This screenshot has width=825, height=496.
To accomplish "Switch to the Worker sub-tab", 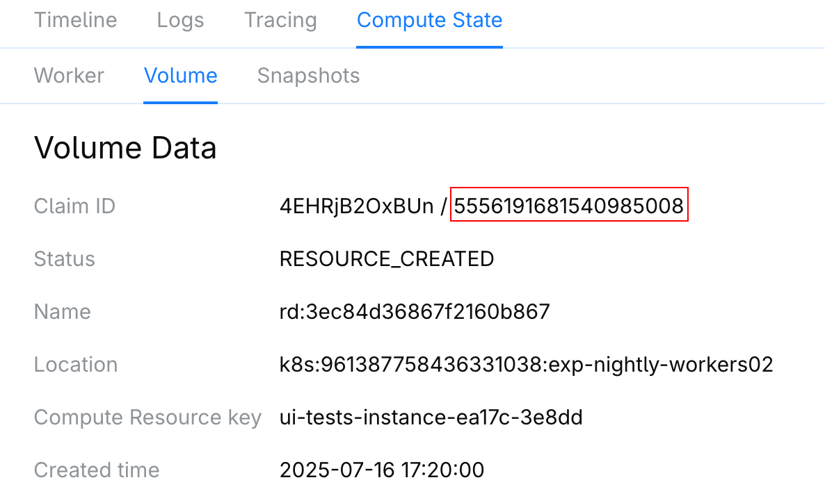I will coord(69,76).
